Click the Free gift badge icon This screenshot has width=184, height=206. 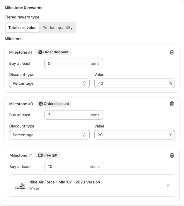coord(40,155)
